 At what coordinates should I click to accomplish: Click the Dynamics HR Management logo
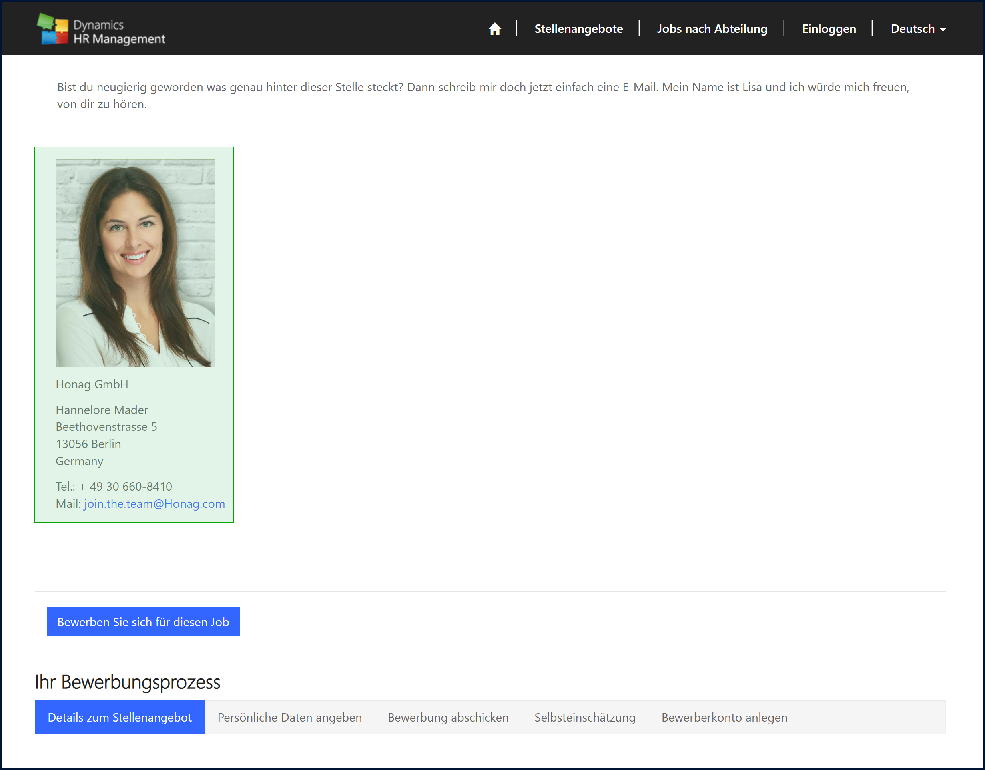point(101,30)
